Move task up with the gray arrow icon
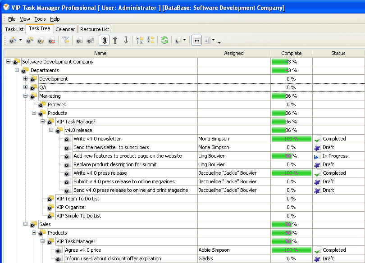Viewport: 365px width, 263px height. click(x=115, y=40)
